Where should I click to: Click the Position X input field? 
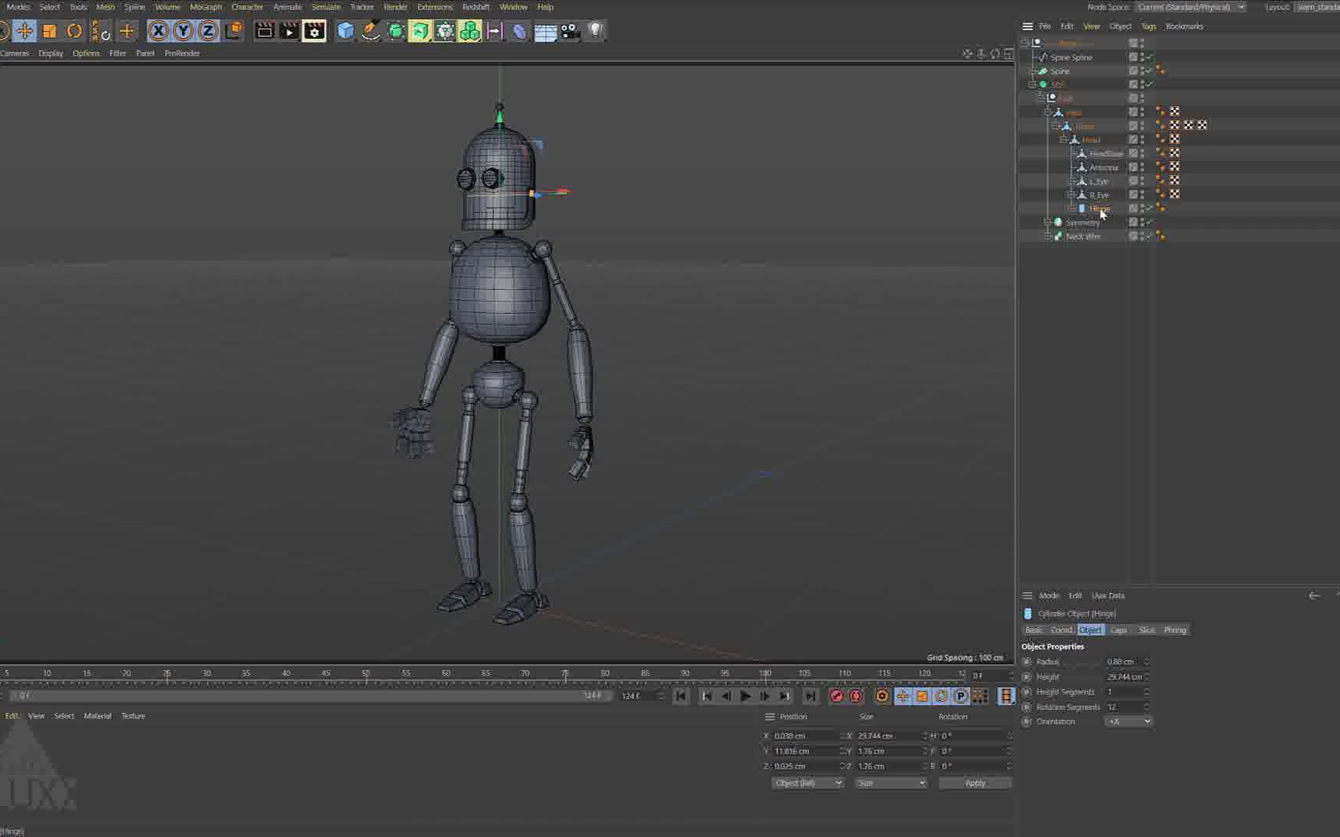tap(799, 735)
